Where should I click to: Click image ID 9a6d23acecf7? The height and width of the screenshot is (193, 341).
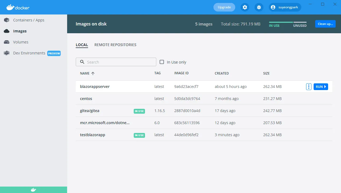pos(186,87)
